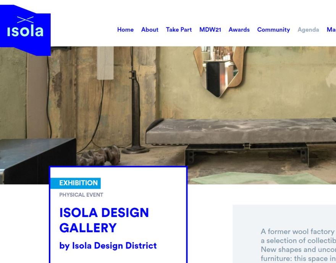Click the floor lamp in the photo
The height and width of the screenshot is (263, 336).
[134, 100]
